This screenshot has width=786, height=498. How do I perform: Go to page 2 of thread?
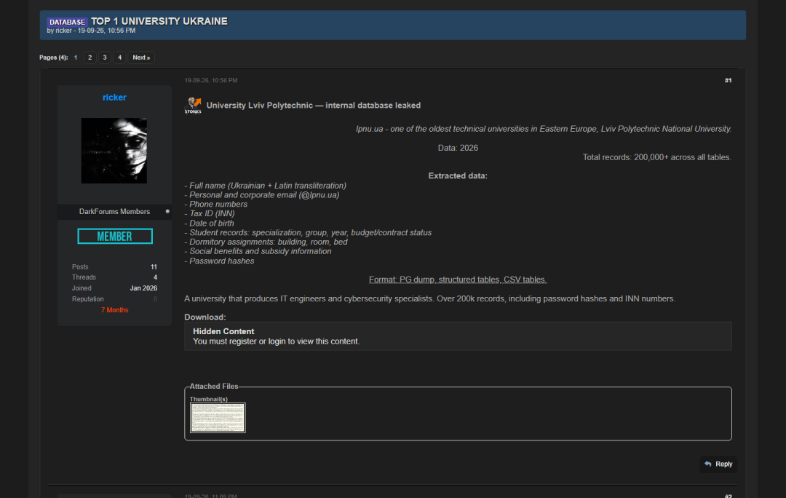click(x=90, y=58)
